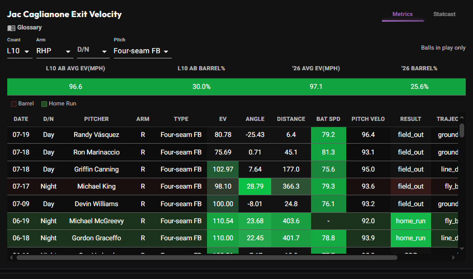Click the horizontal scrollbar thumb

click(207, 258)
